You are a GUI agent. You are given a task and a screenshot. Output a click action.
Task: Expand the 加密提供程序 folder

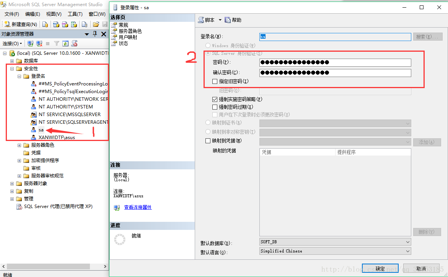pyautogui.click(x=19, y=161)
